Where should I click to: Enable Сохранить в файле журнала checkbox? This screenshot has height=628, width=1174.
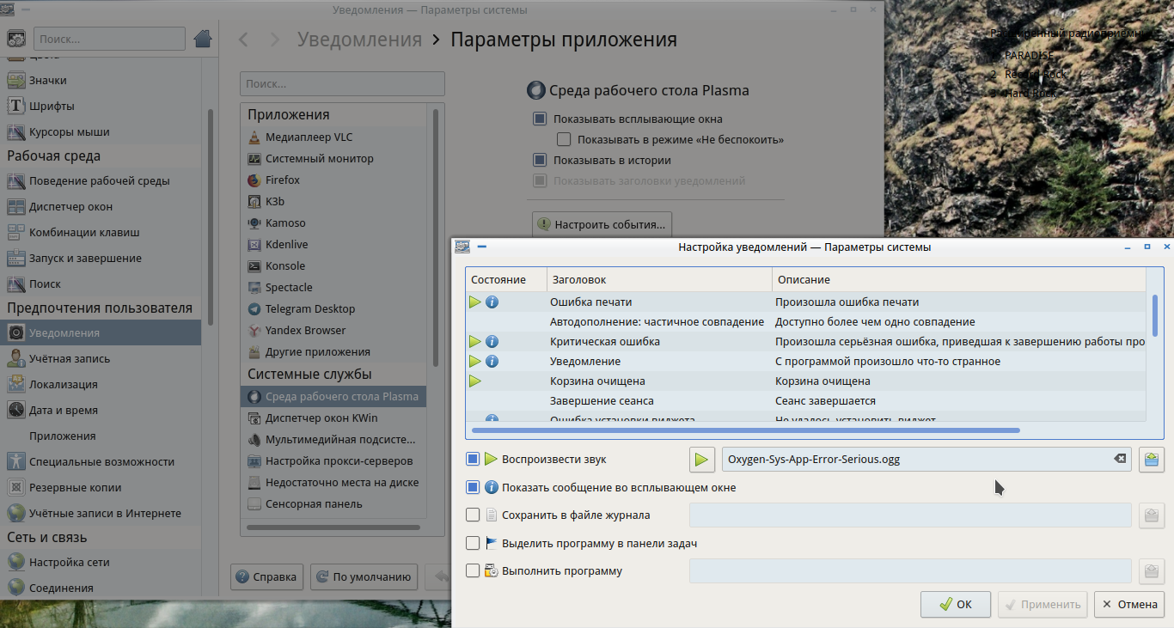click(x=473, y=515)
